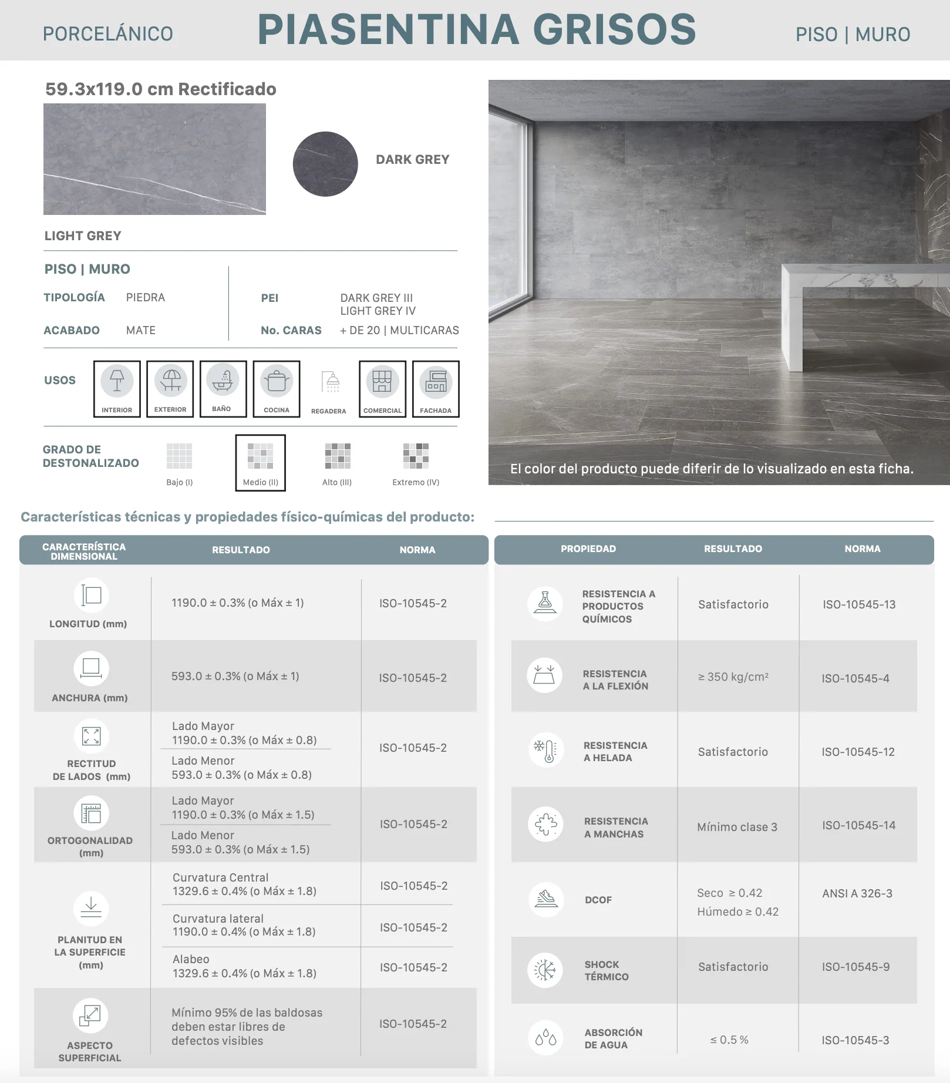
Task: Click the Propiedad table header
Action: pyautogui.click(x=588, y=549)
